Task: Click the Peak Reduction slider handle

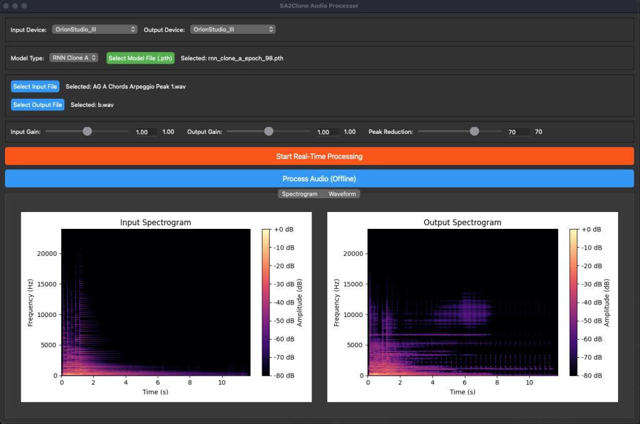Action: coord(474,131)
